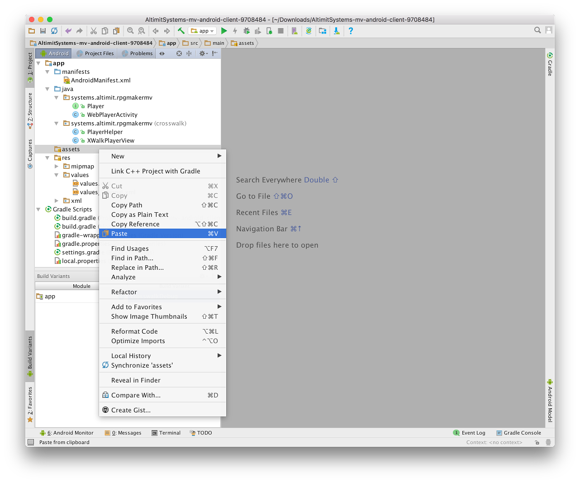Open the app run configuration dropdown

point(202,31)
